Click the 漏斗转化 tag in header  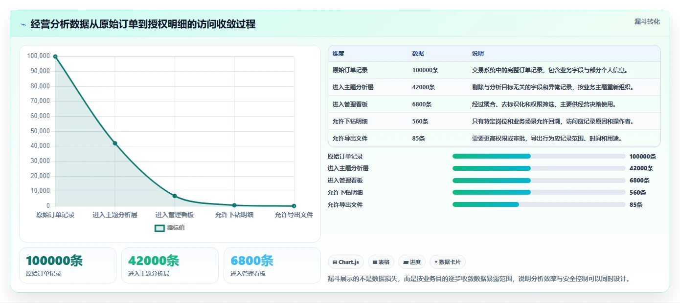click(x=647, y=21)
